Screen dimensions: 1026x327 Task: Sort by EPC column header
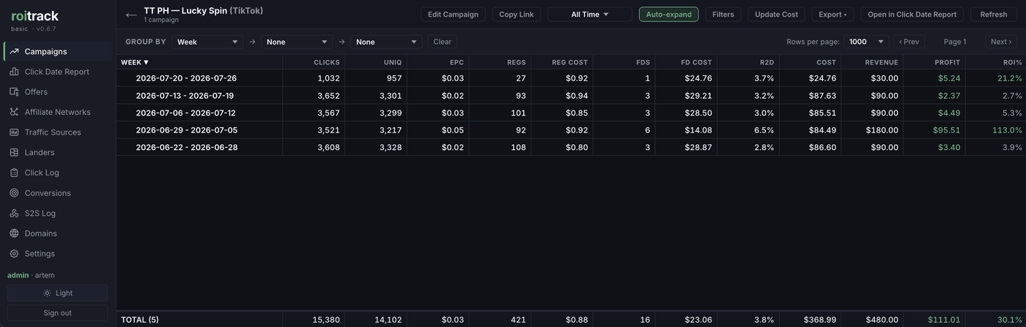coord(457,62)
